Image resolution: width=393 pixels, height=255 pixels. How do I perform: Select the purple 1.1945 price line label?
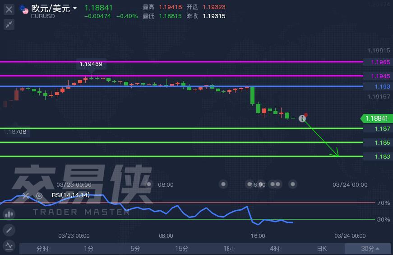pos(379,76)
